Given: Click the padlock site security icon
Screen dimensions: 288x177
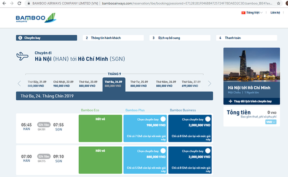Looking at the screenshot, I should (28, 3).
